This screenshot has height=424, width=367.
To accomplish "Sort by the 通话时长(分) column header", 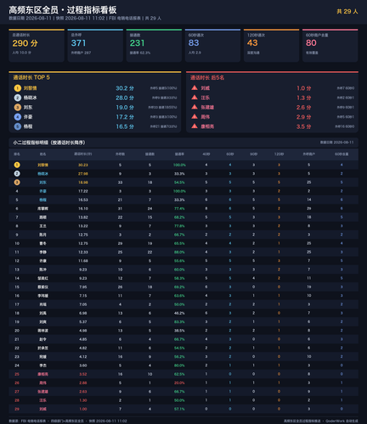I will click(83, 154).
